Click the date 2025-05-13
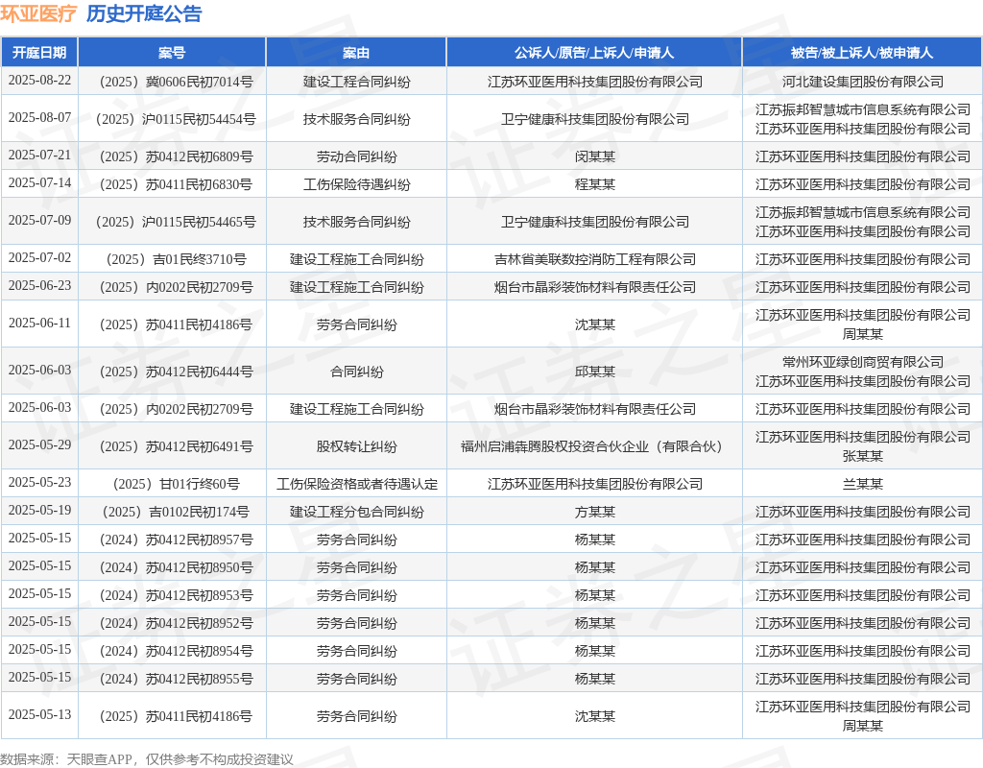This screenshot has width=983, height=768. pyautogui.click(x=39, y=714)
